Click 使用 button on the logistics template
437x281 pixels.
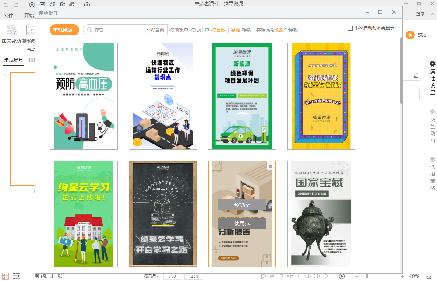242,224
